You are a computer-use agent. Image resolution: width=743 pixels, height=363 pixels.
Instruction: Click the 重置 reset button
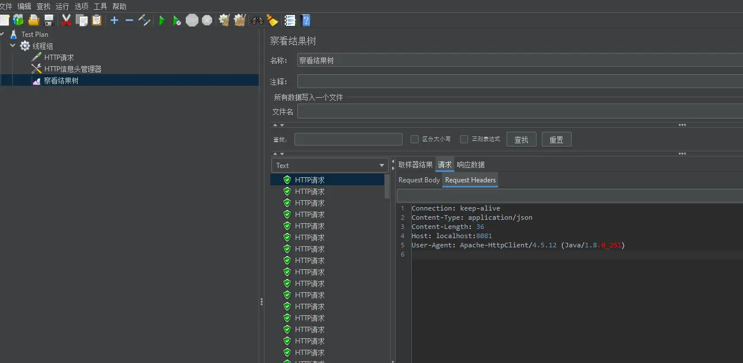pyautogui.click(x=556, y=140)
